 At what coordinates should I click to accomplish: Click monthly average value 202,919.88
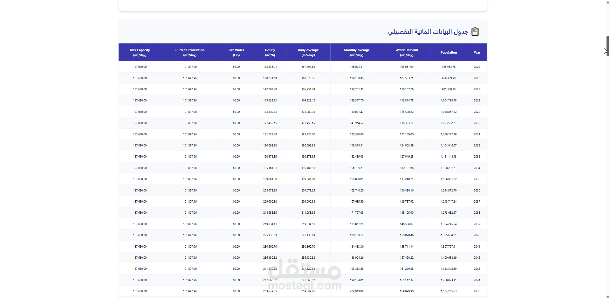[x=357, y=291]
